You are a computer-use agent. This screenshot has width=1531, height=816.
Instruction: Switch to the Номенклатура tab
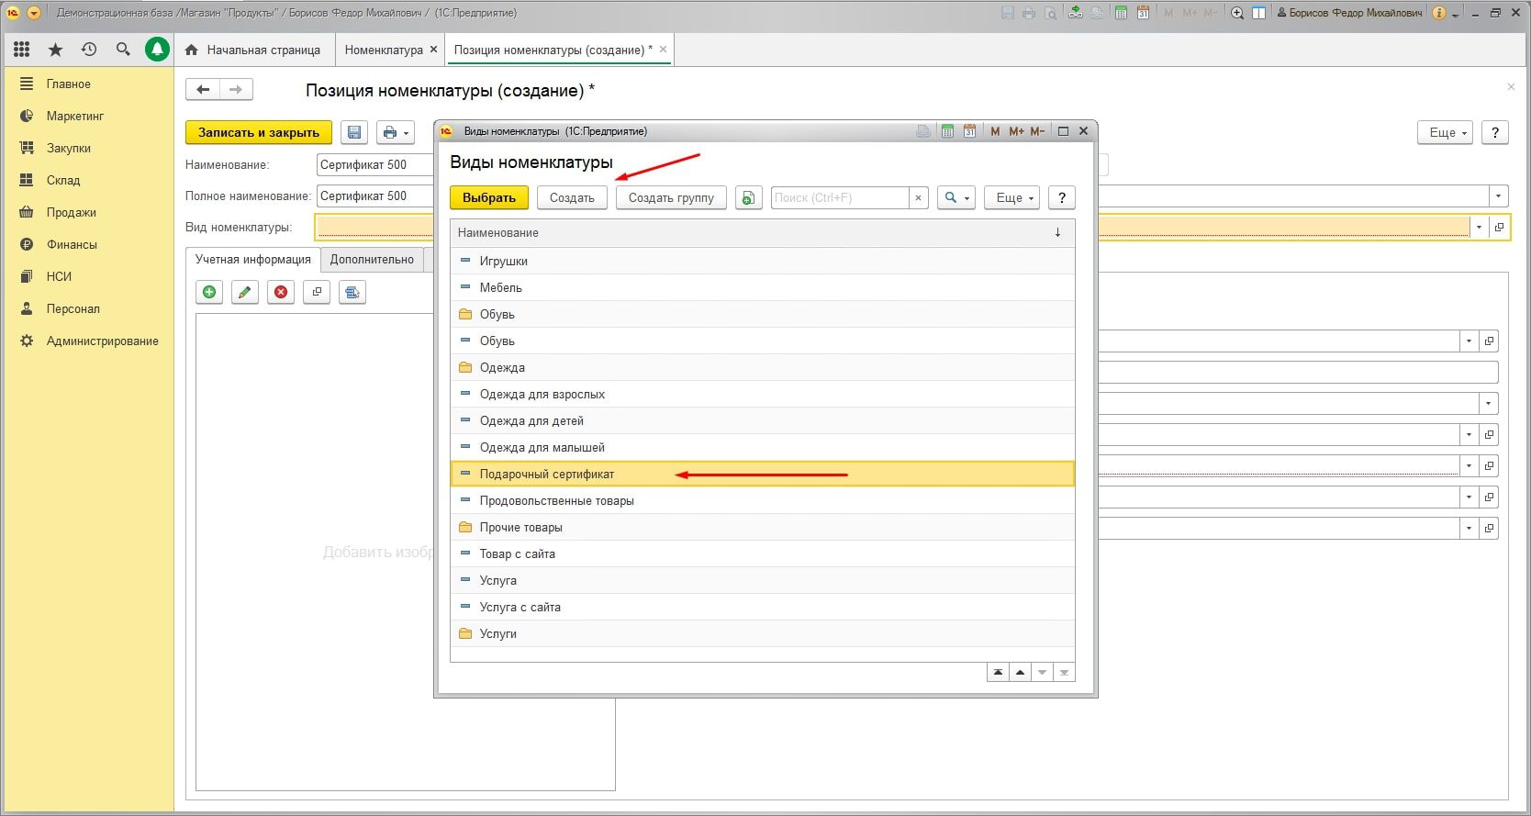(384, 50)
